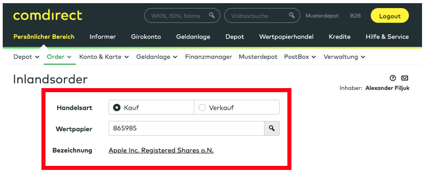Viewport: 427px width, 196px height.
Task: Open Musterdepot in the sub navigation
Action: coord(258,57)
